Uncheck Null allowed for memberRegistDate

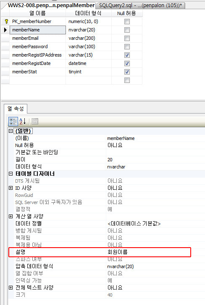pyautogui.click(x=127, y=63)
